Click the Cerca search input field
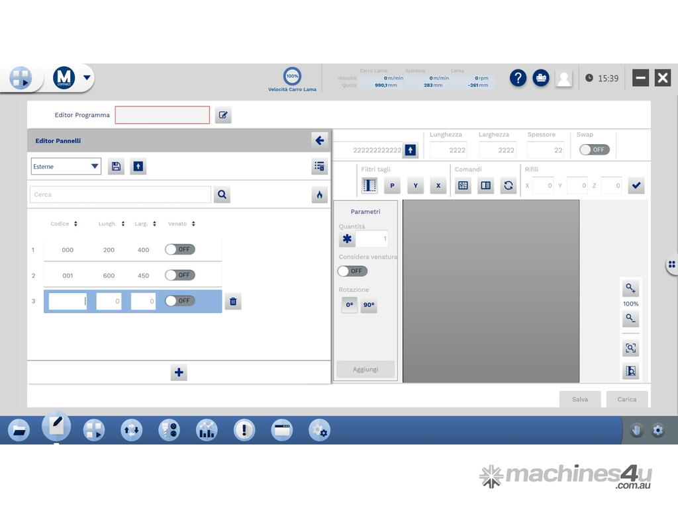The width and height of the screenshot is (678, 508). (x=121, y=194)
